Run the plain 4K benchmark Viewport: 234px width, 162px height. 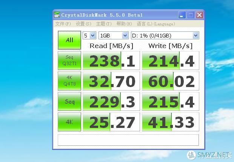(x=69, y=122)
